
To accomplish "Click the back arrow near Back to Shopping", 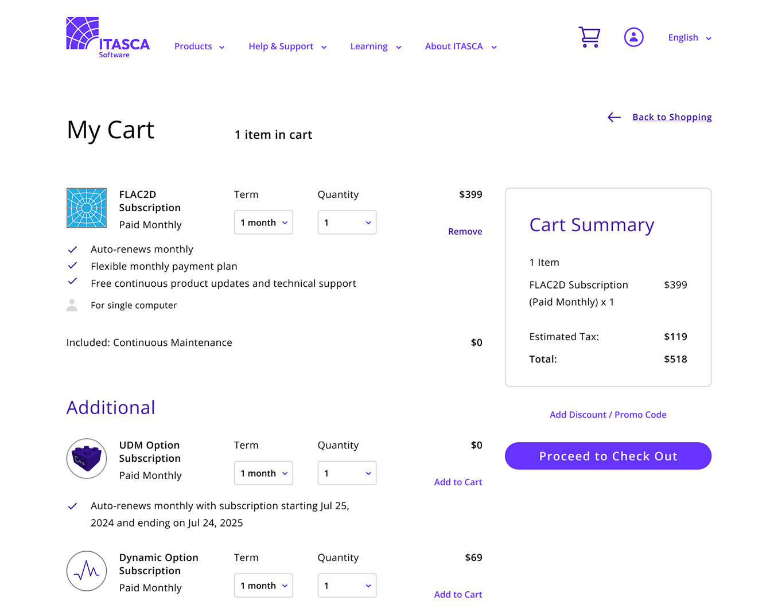I will click(x=613, y=117).
